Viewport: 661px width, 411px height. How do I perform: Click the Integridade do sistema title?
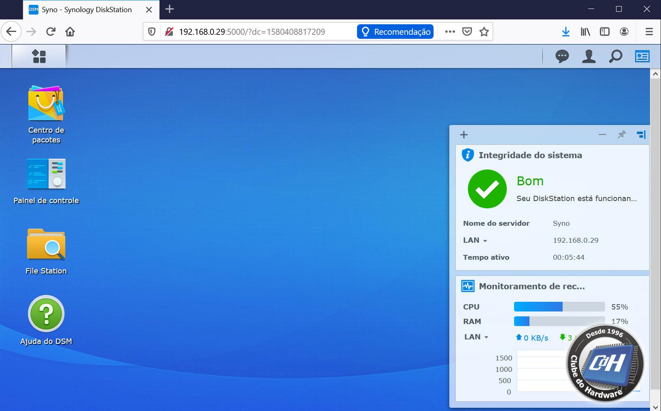[x=530, y=155]
